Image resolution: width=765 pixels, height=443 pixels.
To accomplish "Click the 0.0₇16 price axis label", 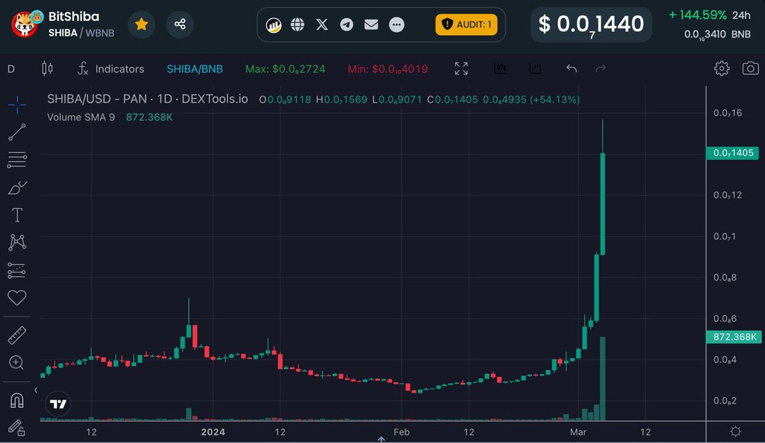I will [728, 113].
